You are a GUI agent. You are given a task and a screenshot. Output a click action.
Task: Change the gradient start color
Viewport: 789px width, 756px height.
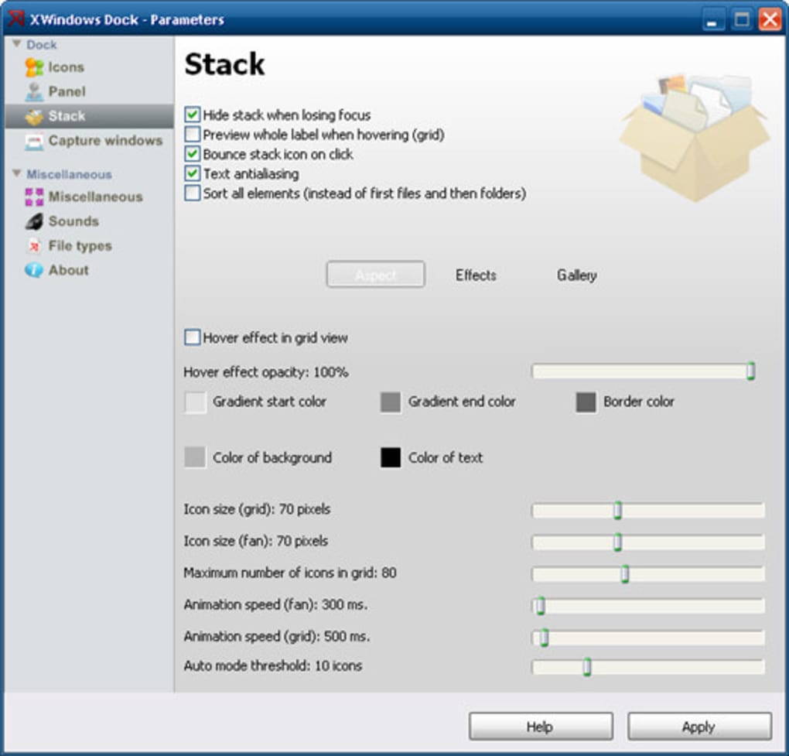click(x=193, y=402)
